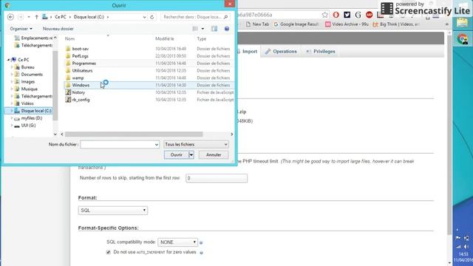Open the SQL compatibility mode NONE dropdown
The width and height of the screenshot is (473, 266).
177,242
